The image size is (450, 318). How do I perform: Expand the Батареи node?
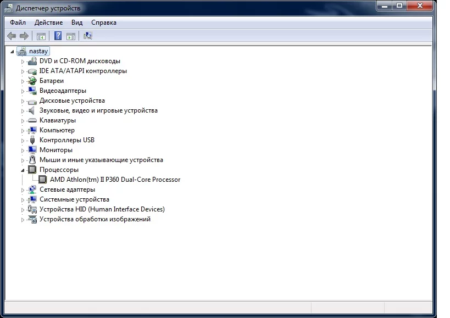(23, 81)
